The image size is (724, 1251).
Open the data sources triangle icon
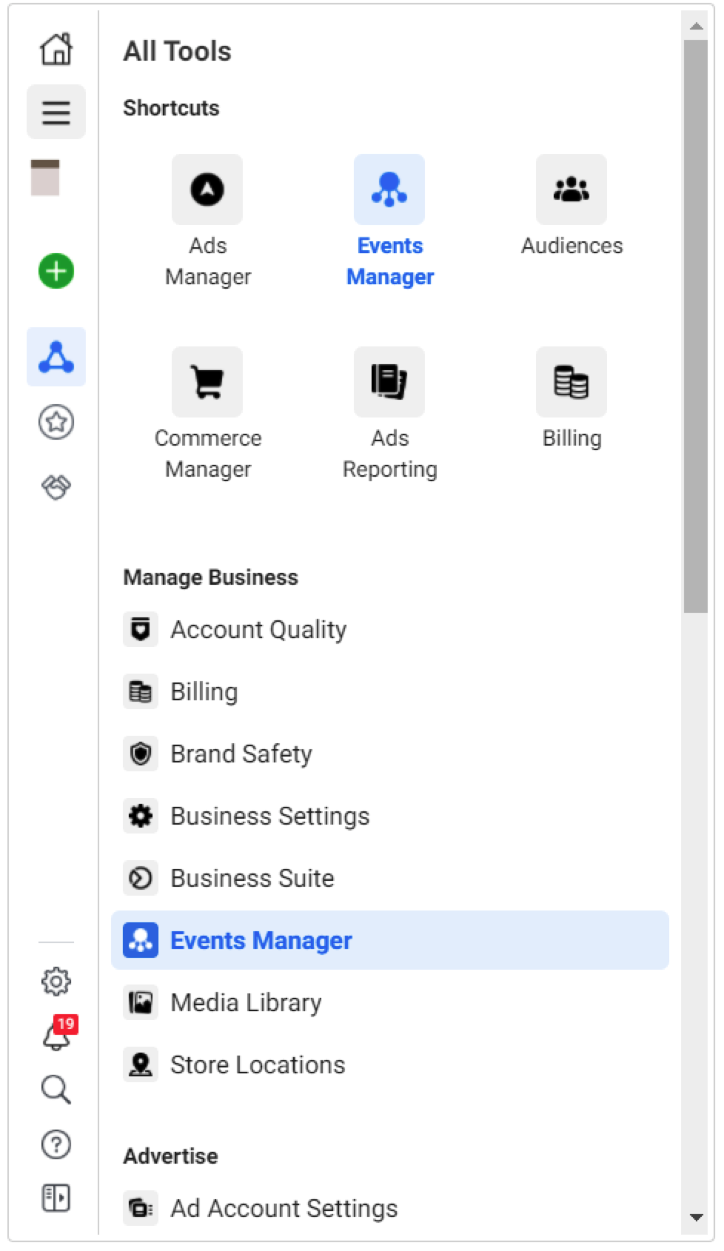56,357
